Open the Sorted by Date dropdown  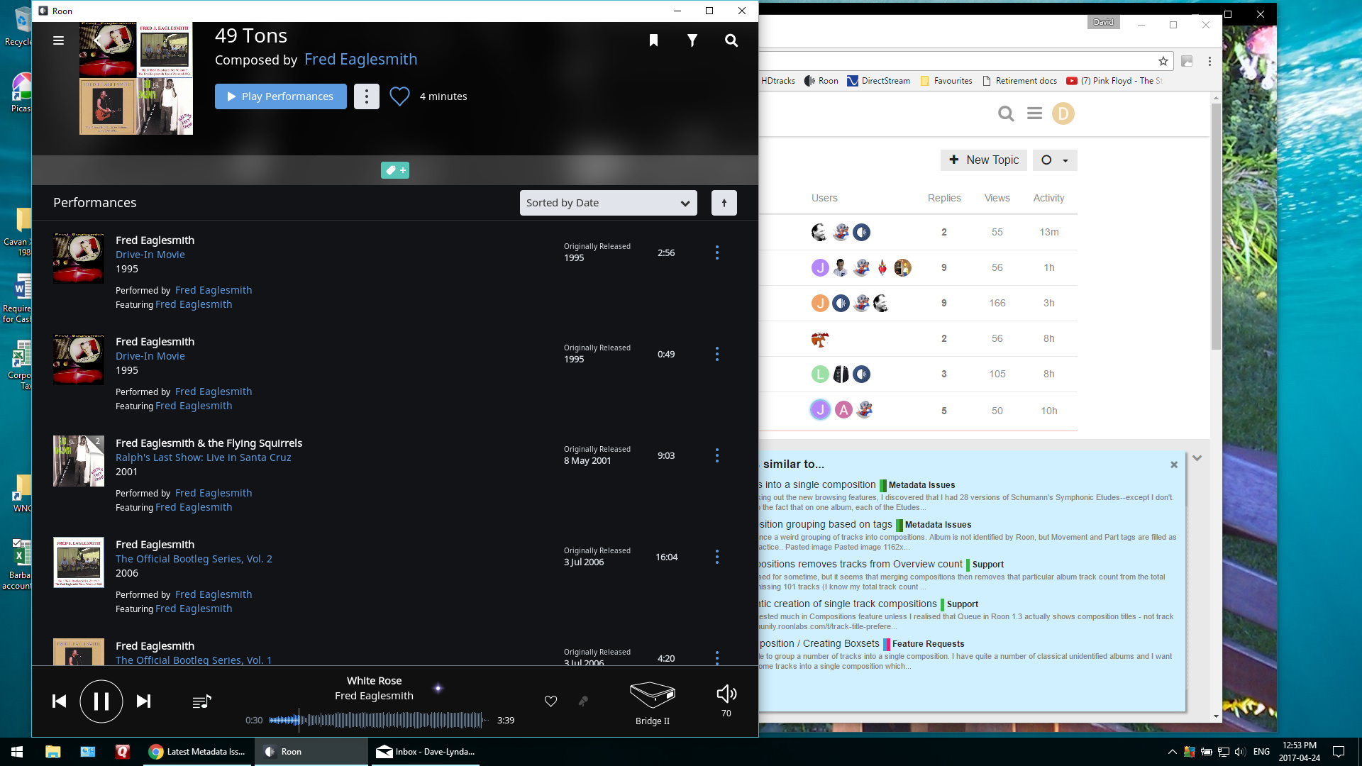609,203
